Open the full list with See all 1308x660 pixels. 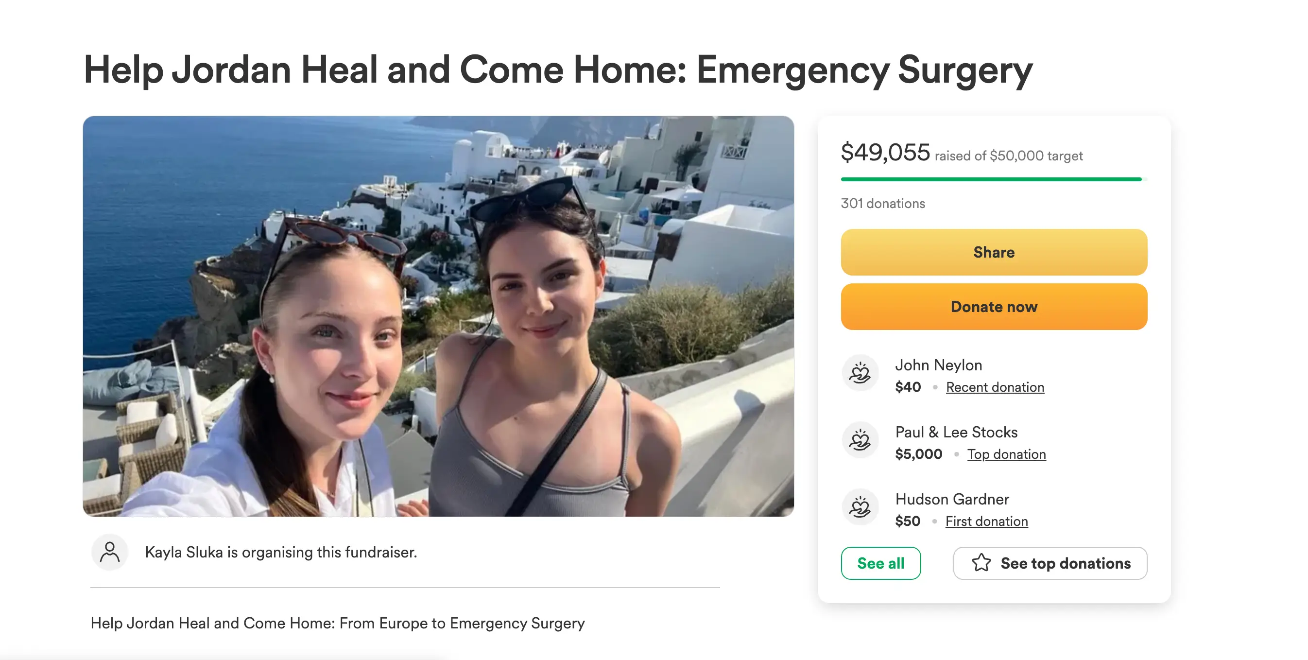click(x=880, y=563)
